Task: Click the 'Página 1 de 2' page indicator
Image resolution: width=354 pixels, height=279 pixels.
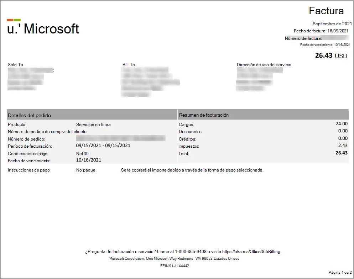Action: point(340,273)
